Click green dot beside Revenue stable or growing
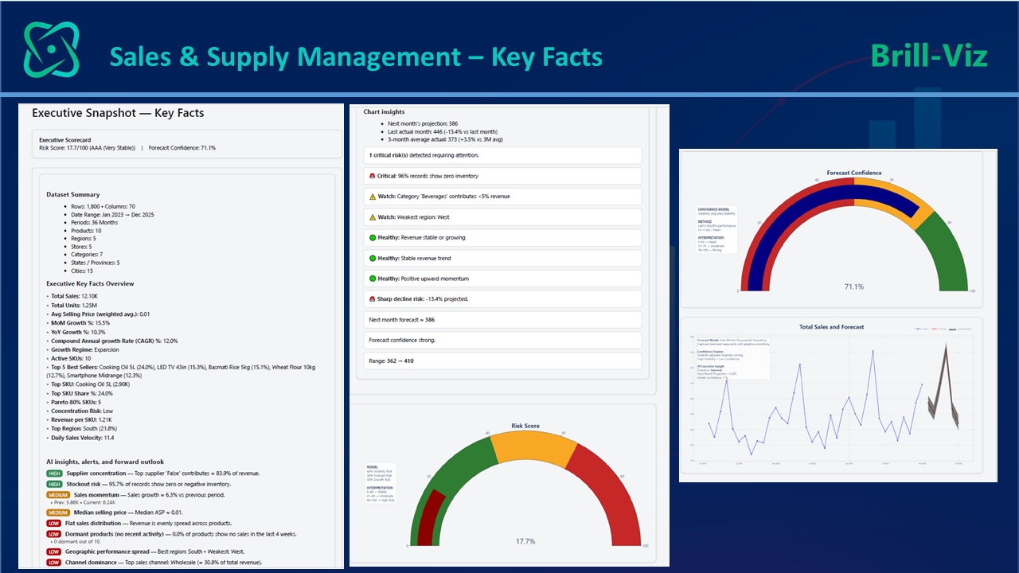 (373, 237)
